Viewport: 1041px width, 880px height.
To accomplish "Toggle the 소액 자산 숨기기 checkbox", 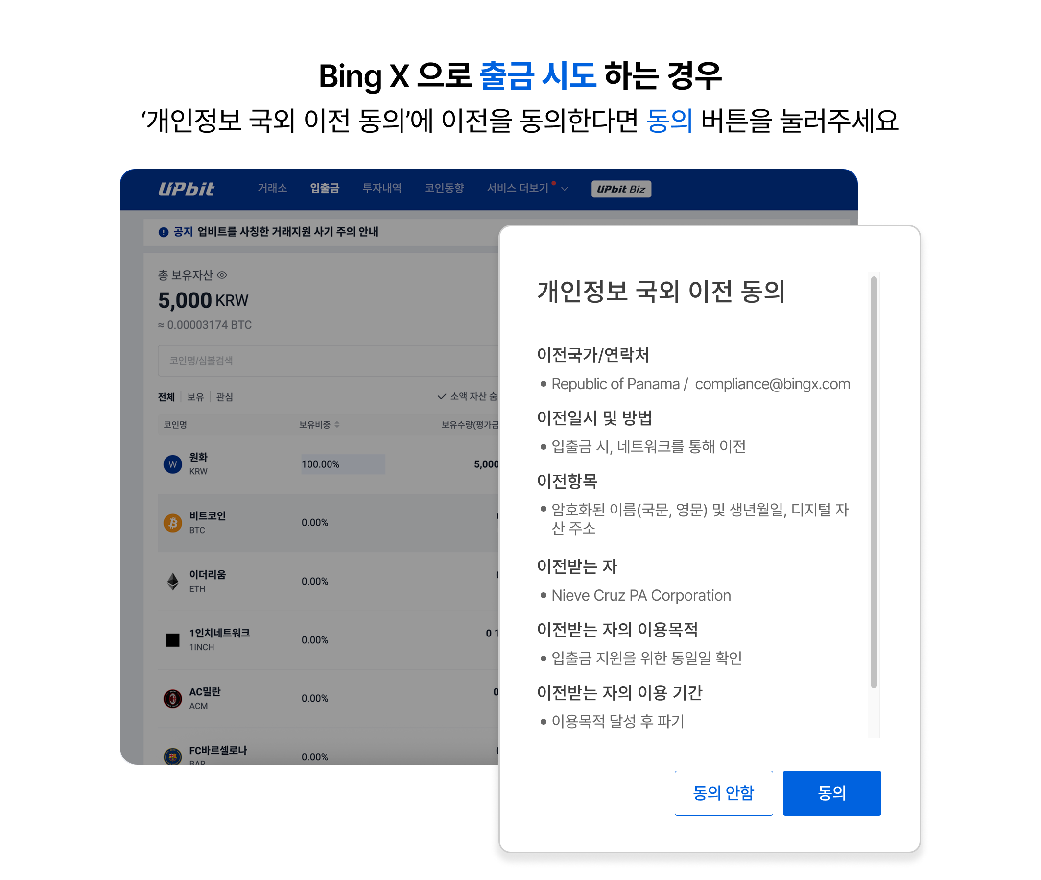I will click(x=442, y=396).
